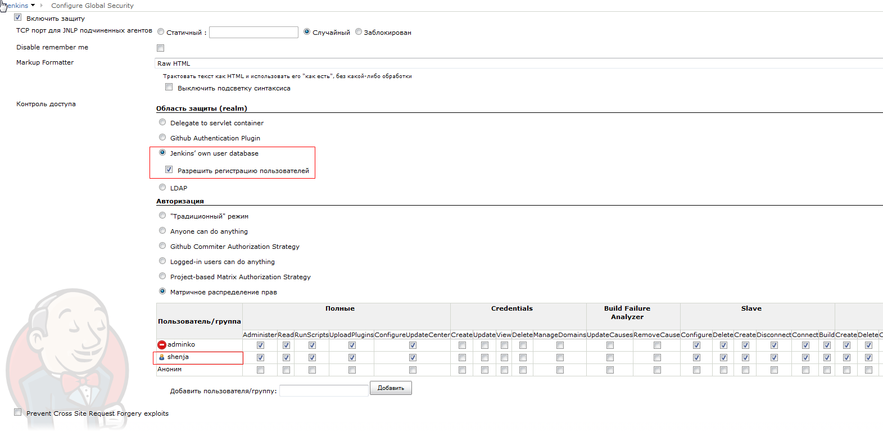Image resolution: width=883 pixels, height=432 pixels.
Task: Toggle RunScripts permission for shenja
Action: click(x=312, y=358)
